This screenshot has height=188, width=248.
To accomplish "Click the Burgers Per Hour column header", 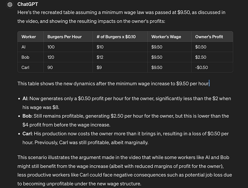I will (x=64, y=37).
